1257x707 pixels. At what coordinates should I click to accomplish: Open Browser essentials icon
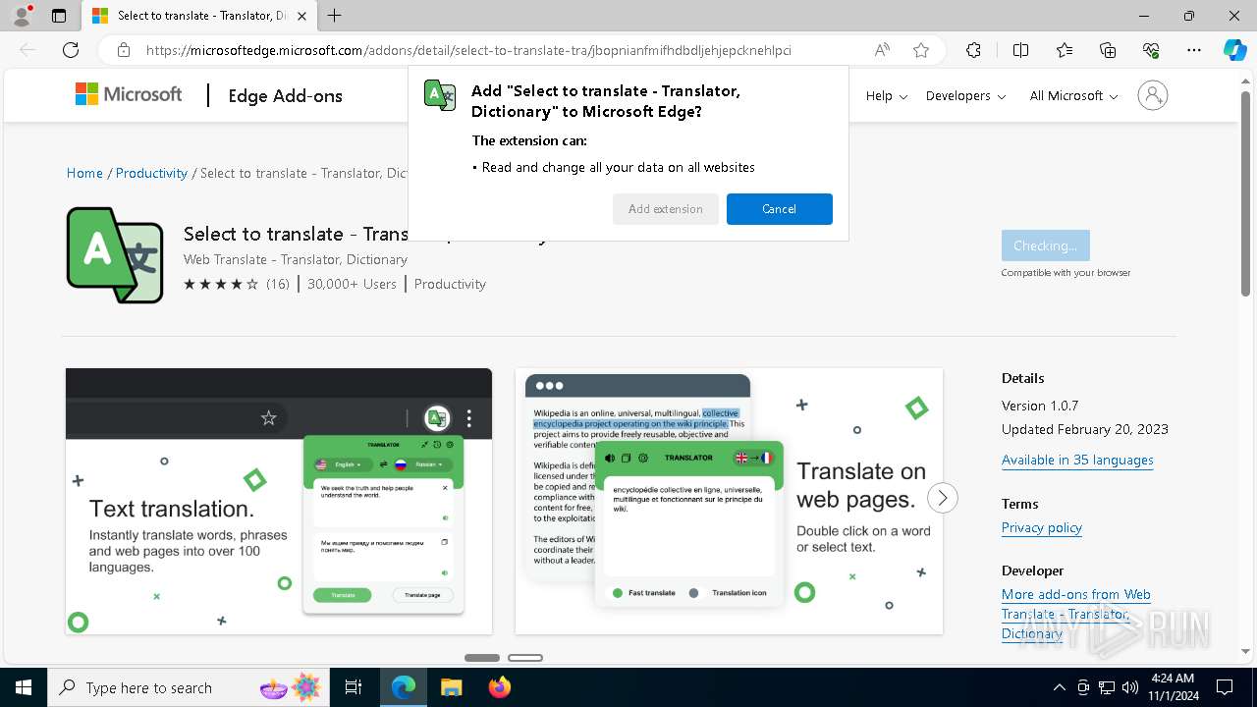click(1151, 50)
